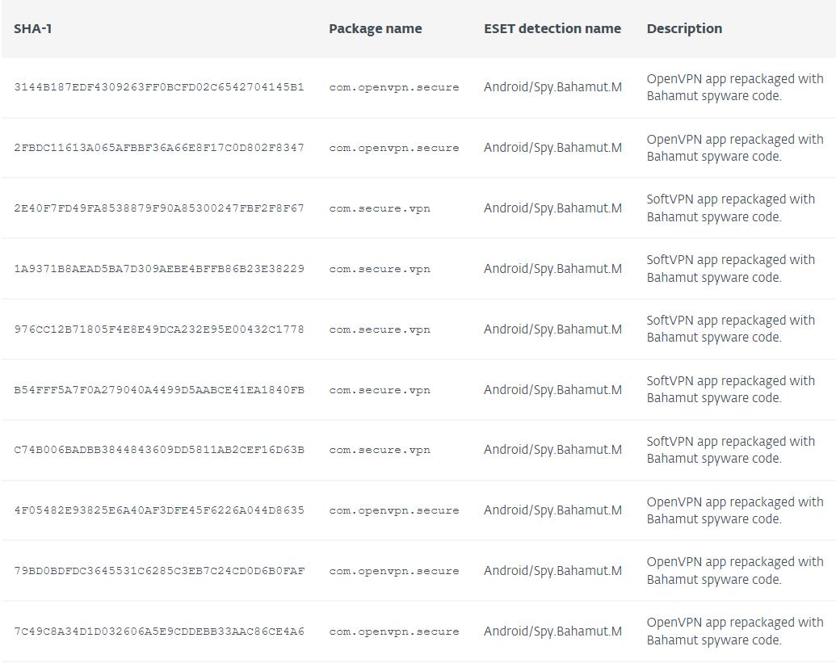Click the ESET detection name header
The image size is (836, 663).
(552, 29)
